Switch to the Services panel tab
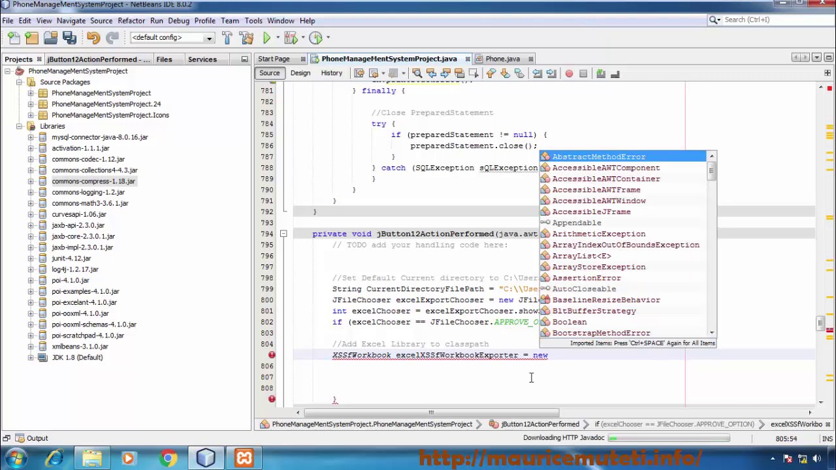This screenshot has width=836, height=470. coord(202,59)
